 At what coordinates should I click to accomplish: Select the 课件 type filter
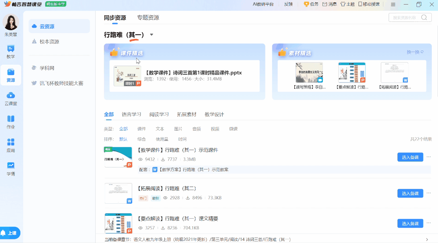coord(142,129)
